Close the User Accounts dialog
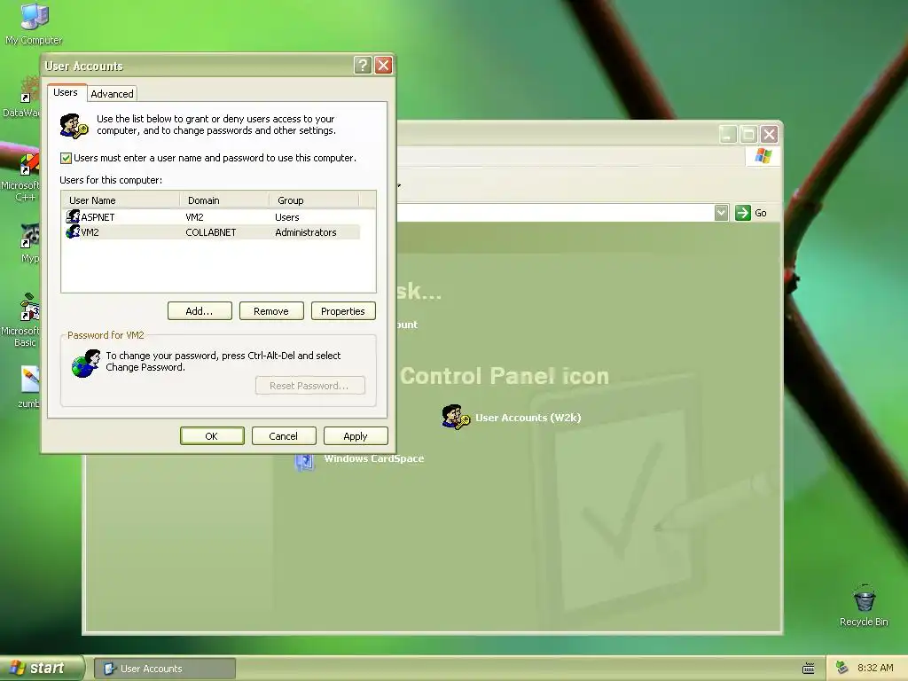Image resolution: width=908 pixels, height=681 pixels. 383,65
